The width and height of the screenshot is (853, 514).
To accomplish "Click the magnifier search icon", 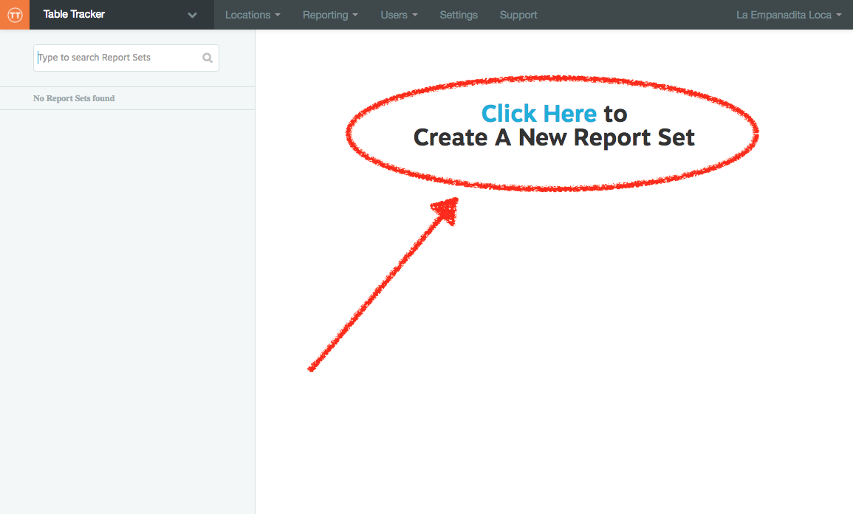I will pyautogui.click(x=208, y=58).
